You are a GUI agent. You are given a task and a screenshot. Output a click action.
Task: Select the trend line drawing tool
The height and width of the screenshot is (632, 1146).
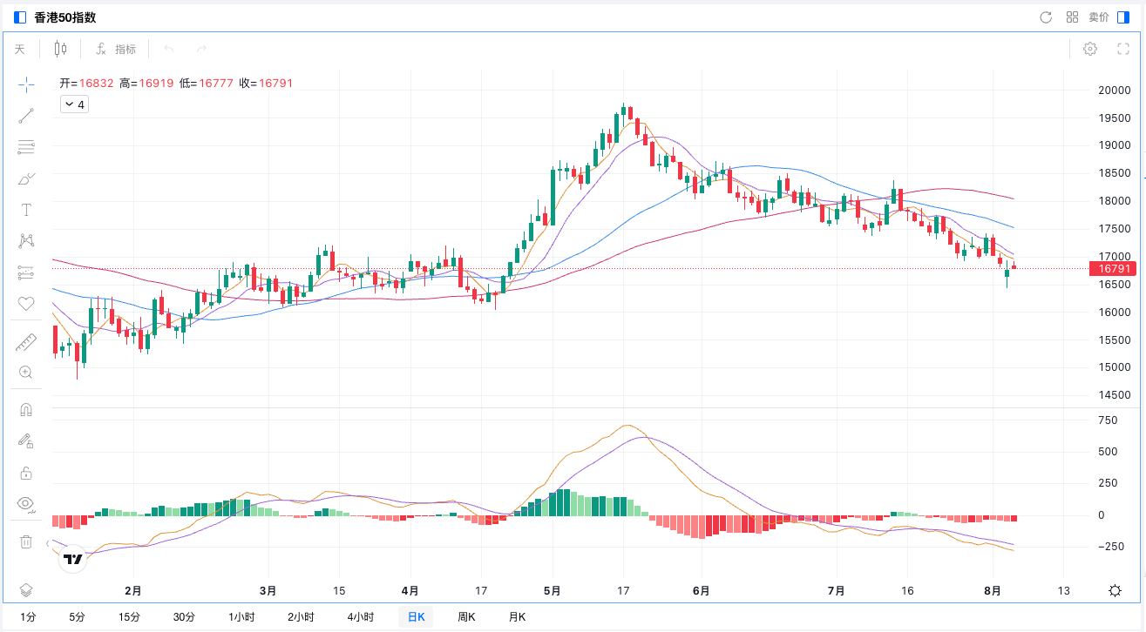point(26,116)
